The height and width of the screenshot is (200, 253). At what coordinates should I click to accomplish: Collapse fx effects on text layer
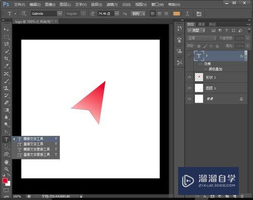(x=246, y=56)
